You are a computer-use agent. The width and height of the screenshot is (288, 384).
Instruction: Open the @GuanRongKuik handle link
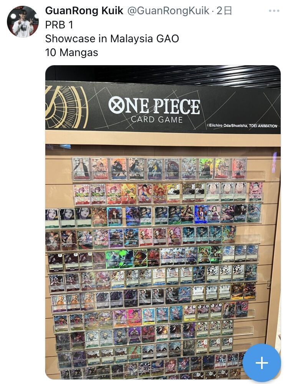click(168, 10)
